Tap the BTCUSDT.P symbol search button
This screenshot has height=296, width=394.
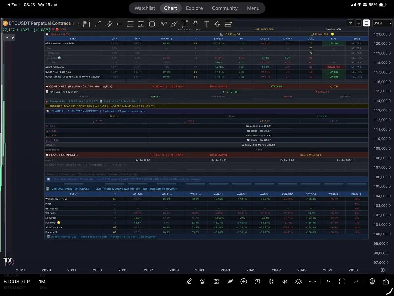16,282
